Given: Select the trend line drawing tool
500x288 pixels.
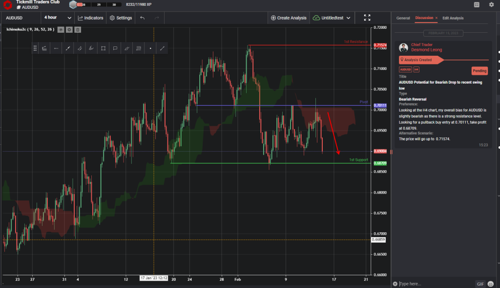Looking at the screenshot, I should pos(68,48).
